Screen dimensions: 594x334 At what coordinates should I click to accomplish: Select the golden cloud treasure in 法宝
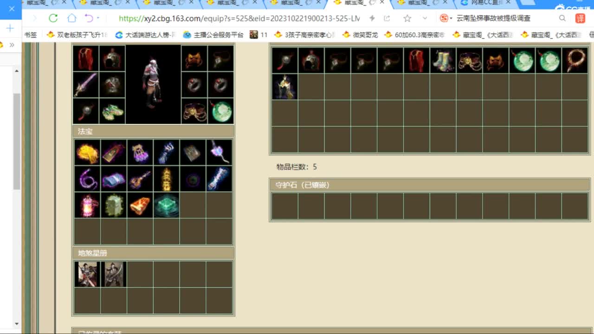87,153
